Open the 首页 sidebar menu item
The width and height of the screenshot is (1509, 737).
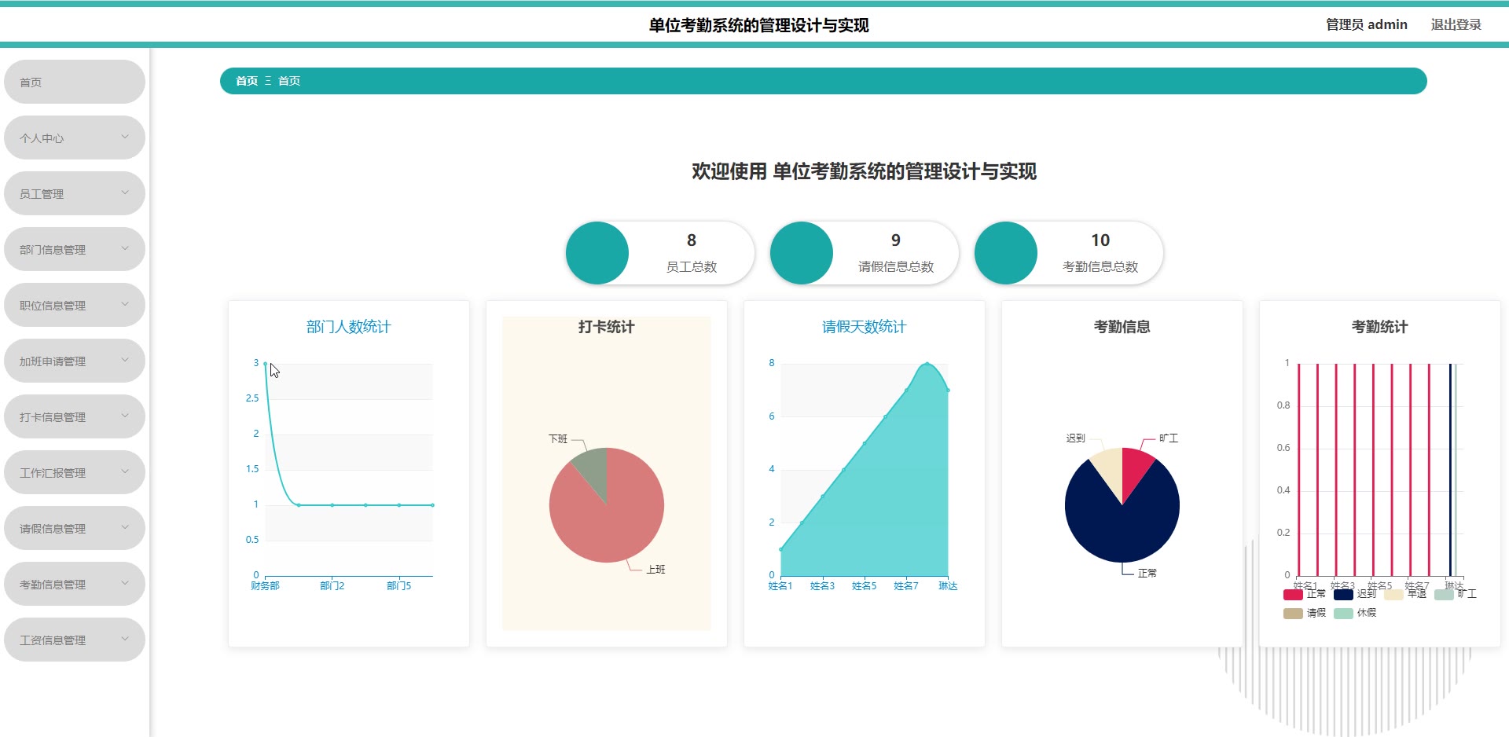click(75, 82)
